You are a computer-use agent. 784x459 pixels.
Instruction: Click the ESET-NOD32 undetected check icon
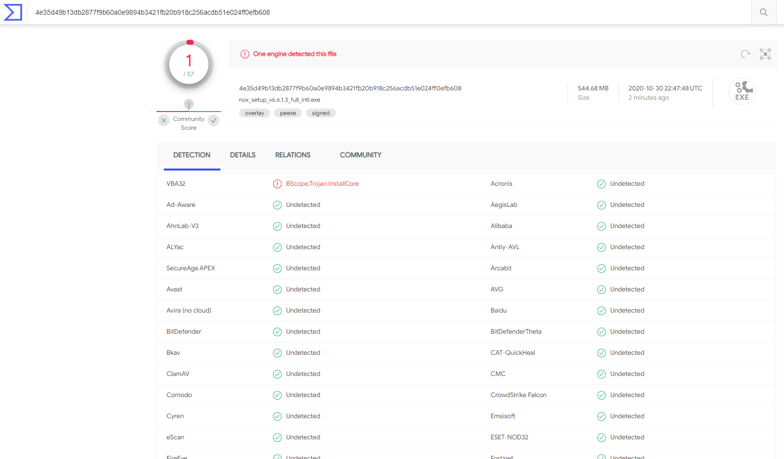point(602,437)
